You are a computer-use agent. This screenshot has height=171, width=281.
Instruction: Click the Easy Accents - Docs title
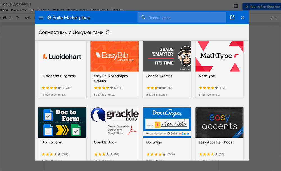(215, 142)
